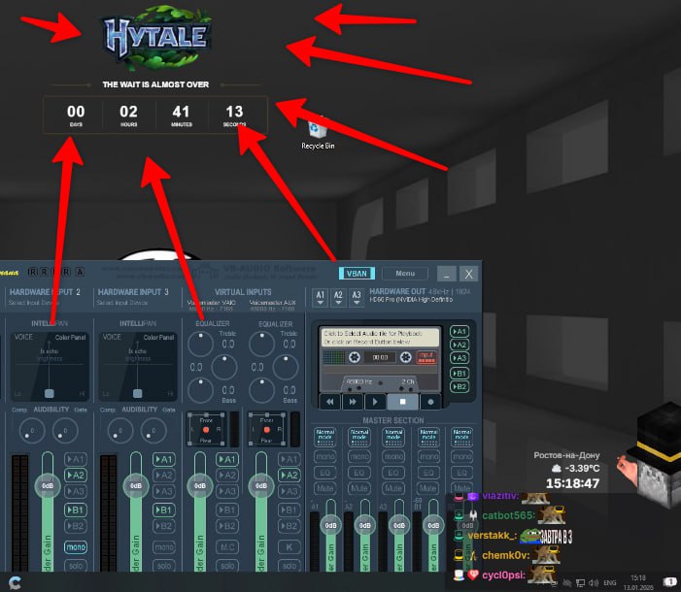Toggle the VBAN button

coord(355,274)
